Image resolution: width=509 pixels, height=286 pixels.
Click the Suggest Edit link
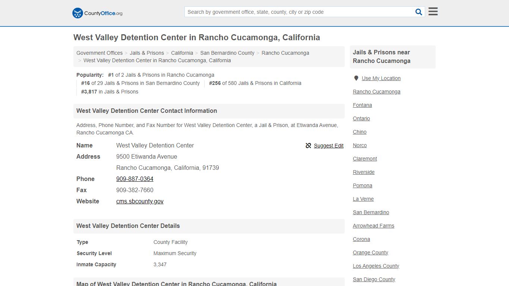pyautogui.click(x=329, y=146)
